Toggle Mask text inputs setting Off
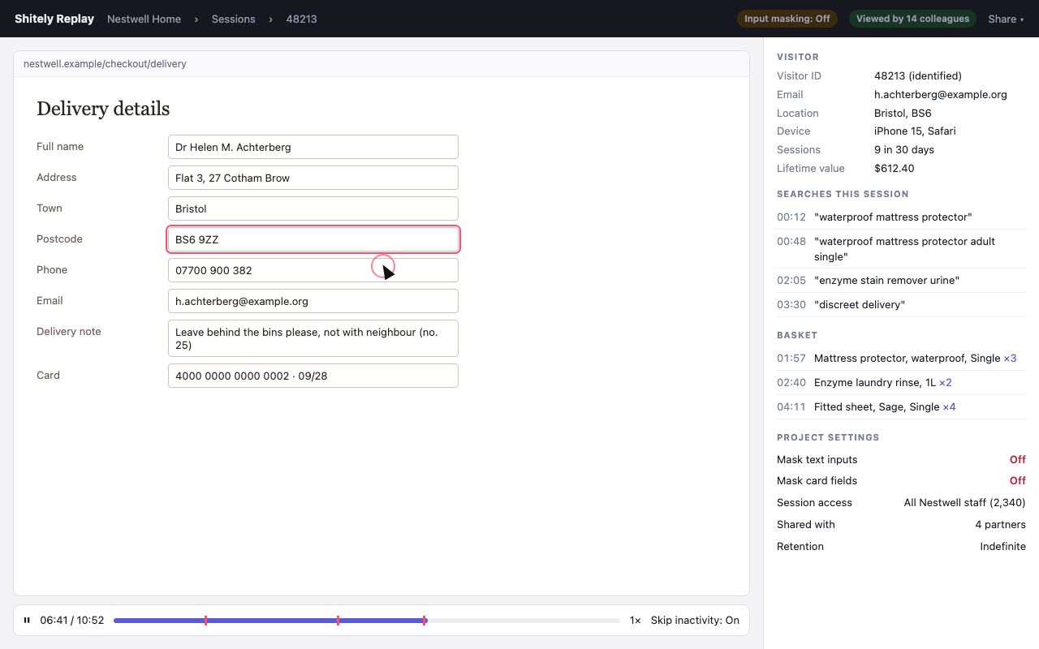The width and height of the screenshot is (1039, 649). click(x=1017, y=459)
